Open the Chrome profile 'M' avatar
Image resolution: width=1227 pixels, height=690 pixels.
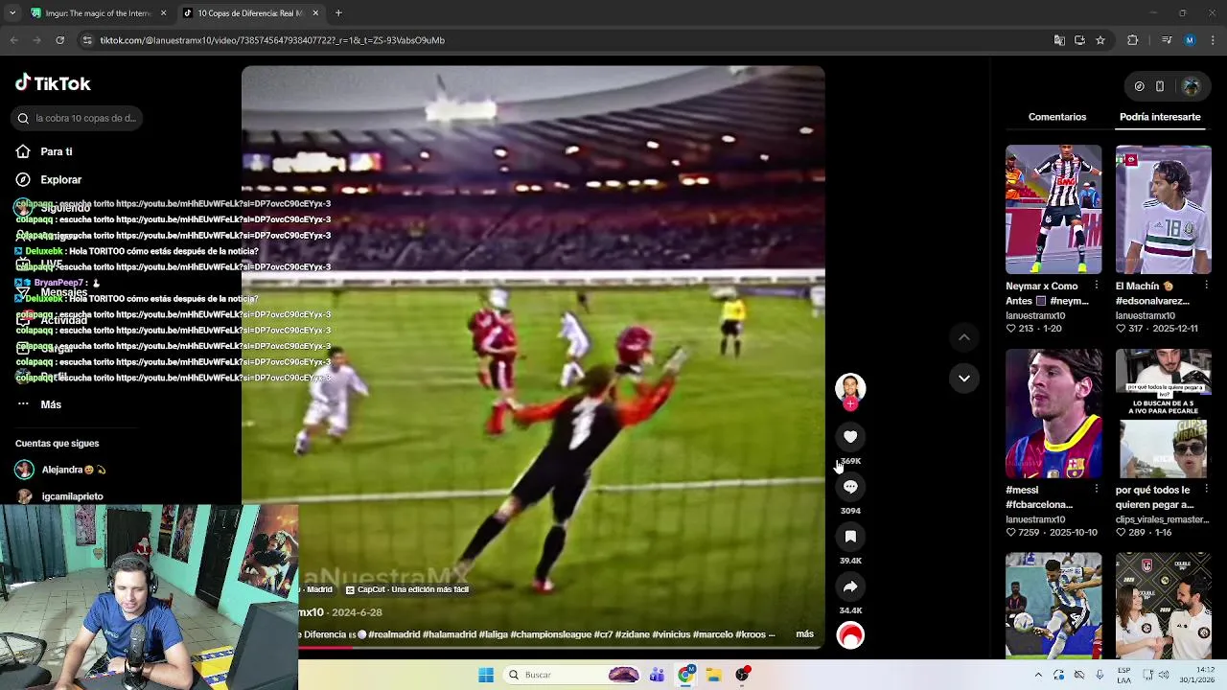coord(1190,40)
